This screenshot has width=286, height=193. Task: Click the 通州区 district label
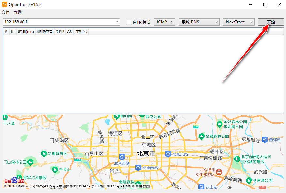217,152
